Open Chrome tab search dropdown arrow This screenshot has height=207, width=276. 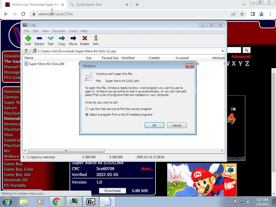tap(244, 5)
